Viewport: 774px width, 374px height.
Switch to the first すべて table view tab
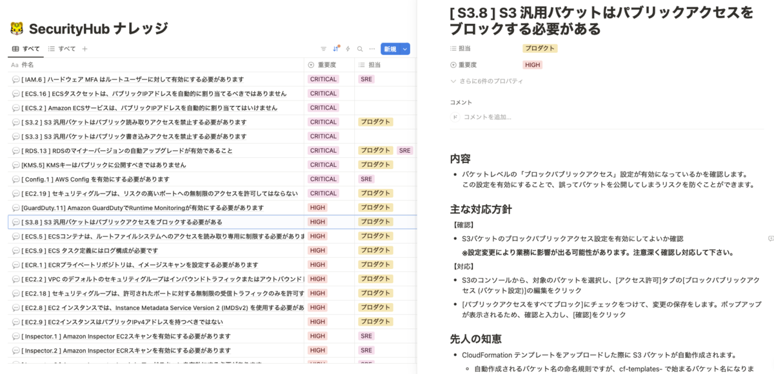coord(26,49)
